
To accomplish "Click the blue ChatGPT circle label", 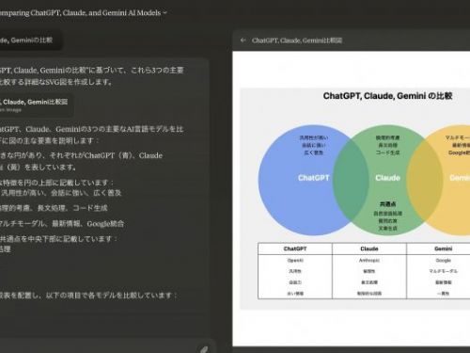I will (313, 178).
